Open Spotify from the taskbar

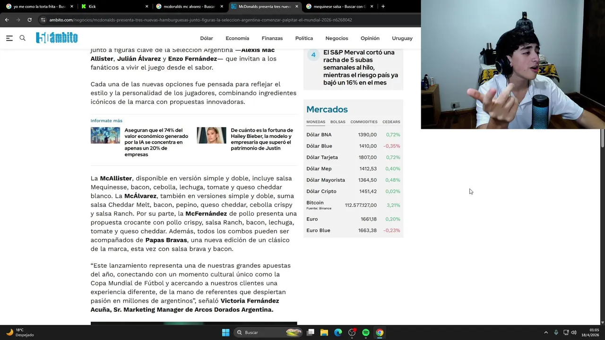coord(366,332)
